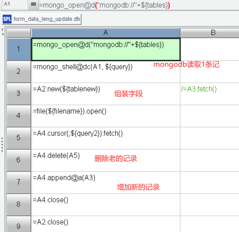Screen dimensions: 239x232
Task: Select row 5 header
Action: (x=19, y=138)
